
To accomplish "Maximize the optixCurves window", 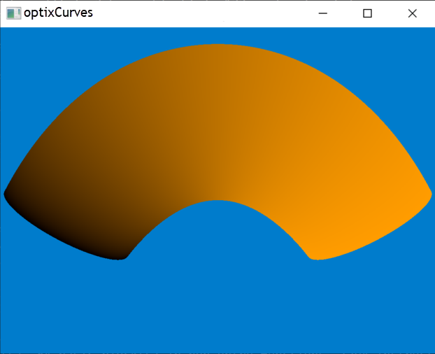I will [x=367, y=13].
